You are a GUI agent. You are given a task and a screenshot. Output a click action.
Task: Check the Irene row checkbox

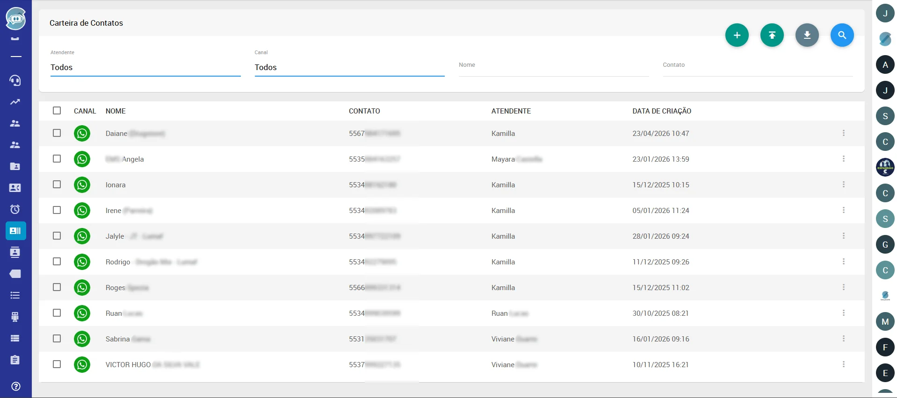coord(57,210)
